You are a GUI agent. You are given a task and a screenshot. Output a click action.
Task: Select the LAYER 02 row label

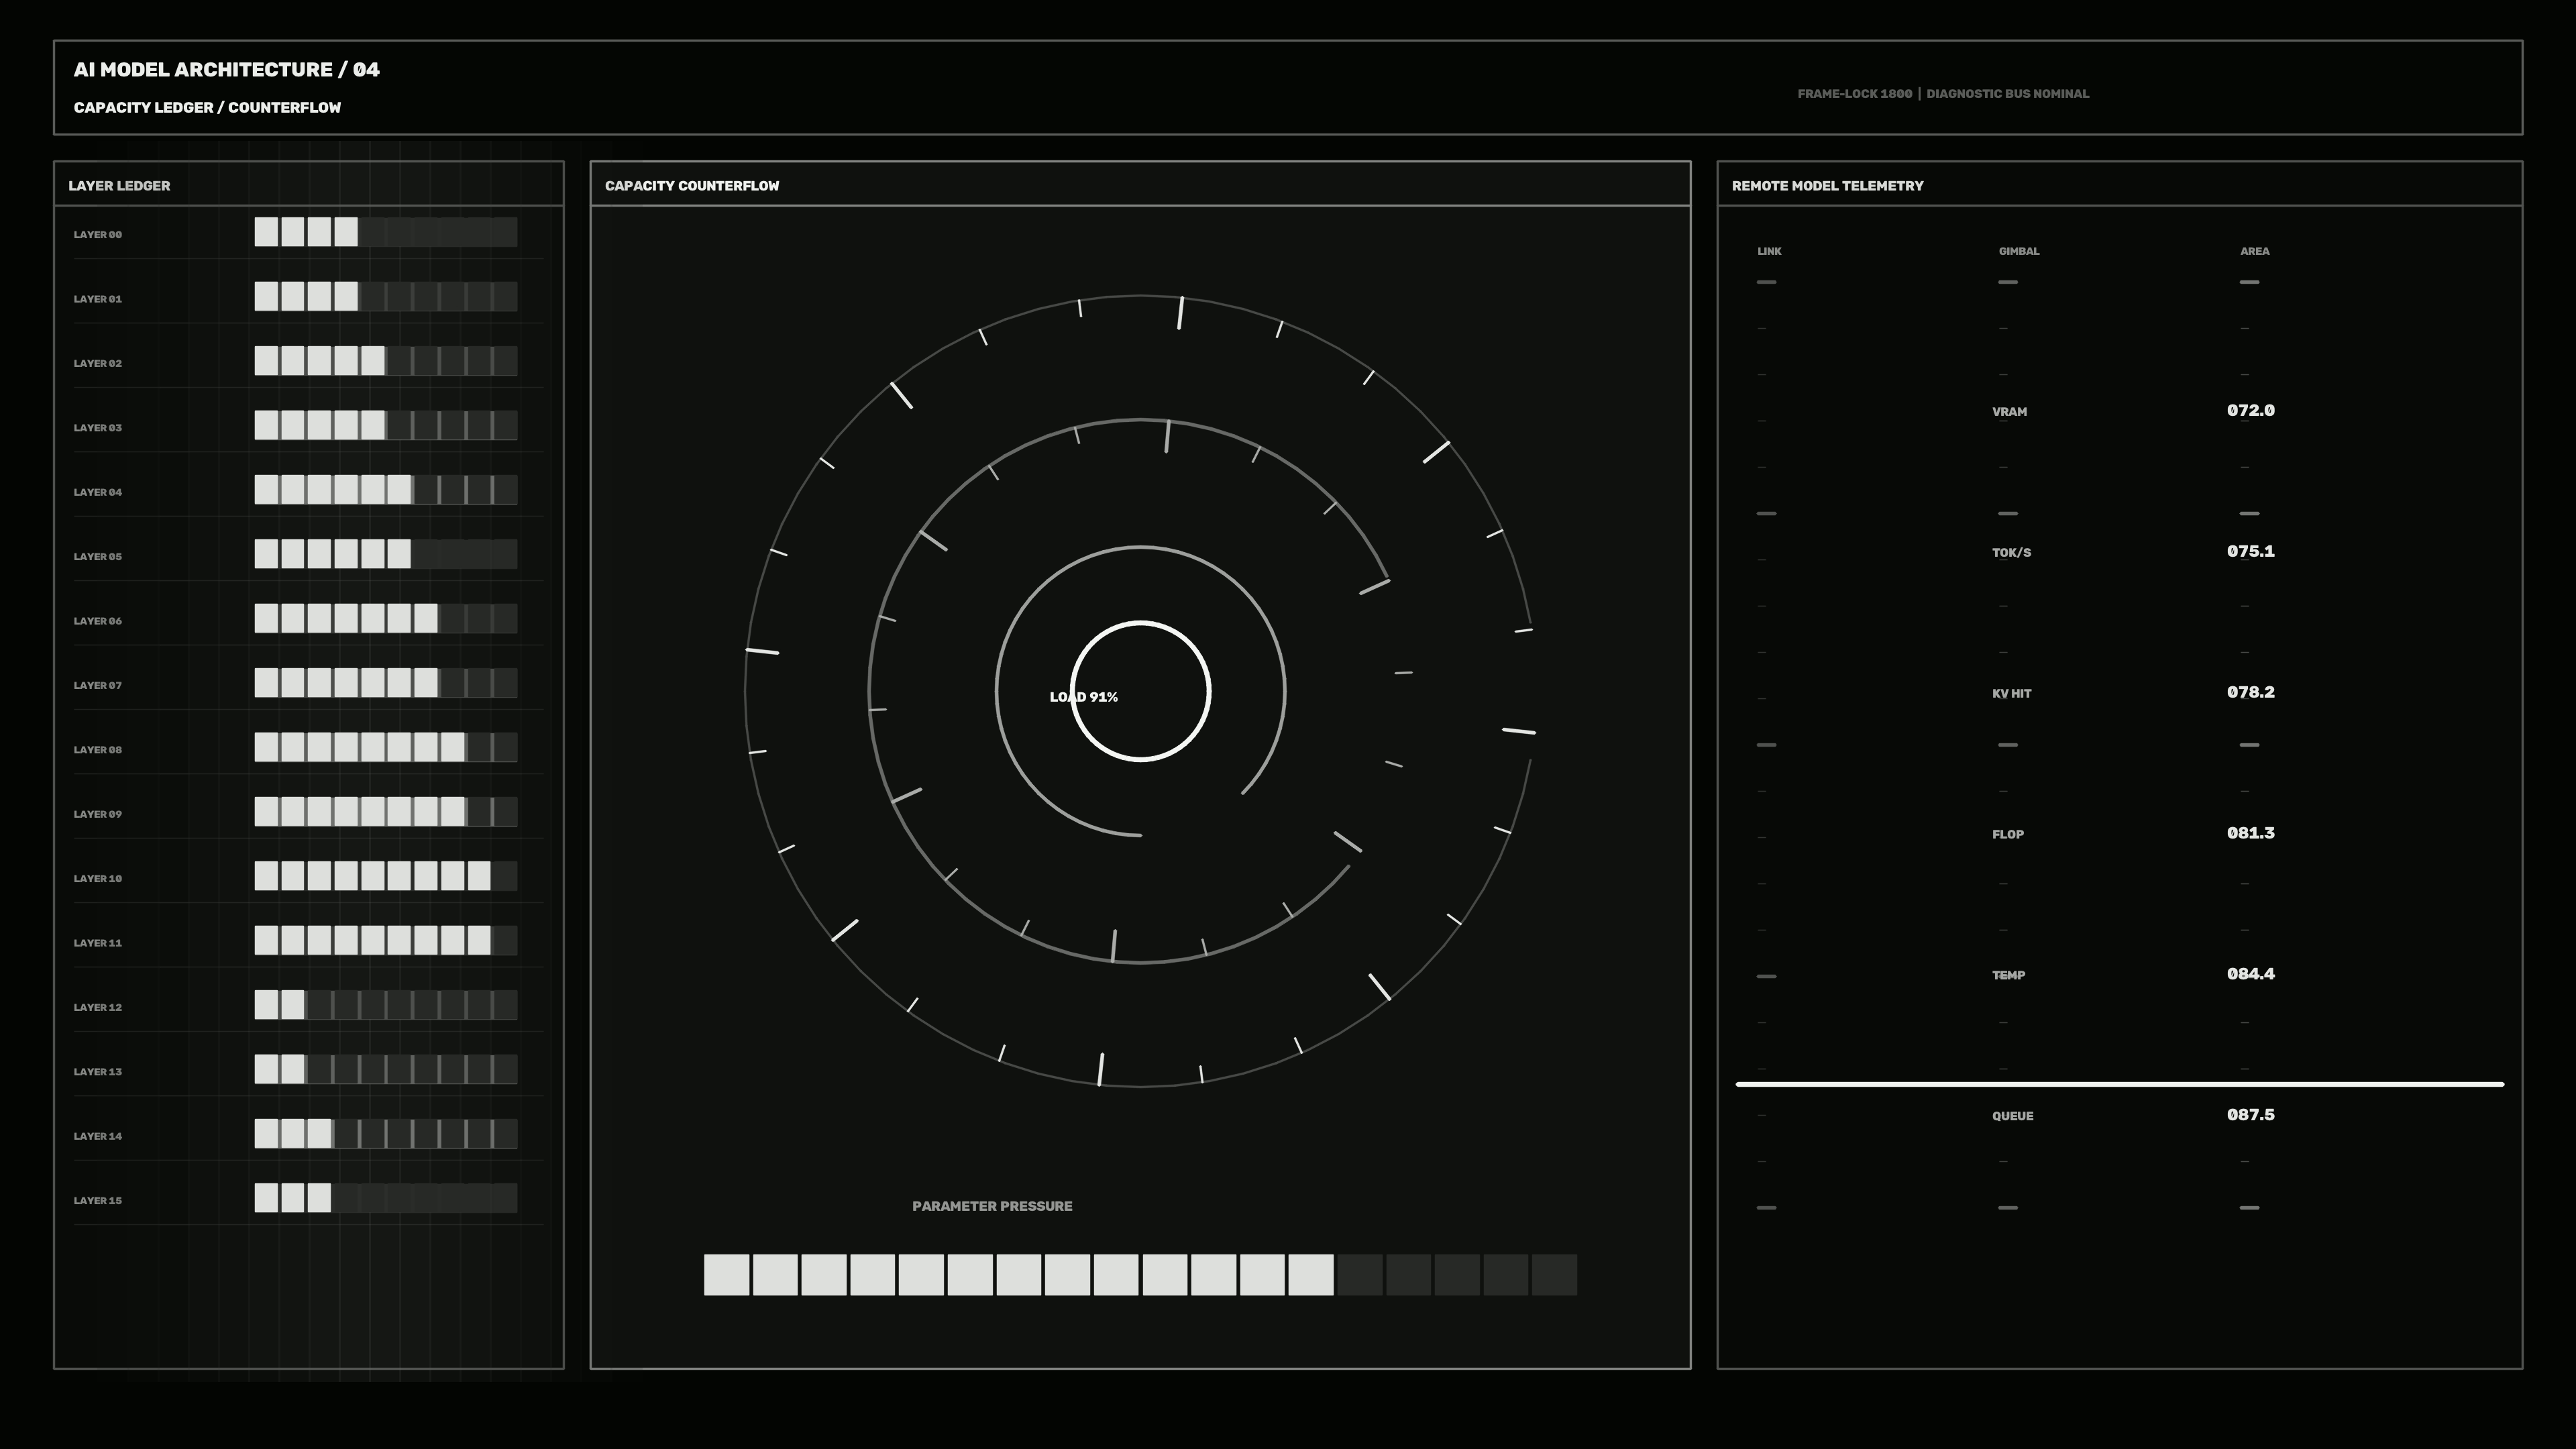pos(98,363)
